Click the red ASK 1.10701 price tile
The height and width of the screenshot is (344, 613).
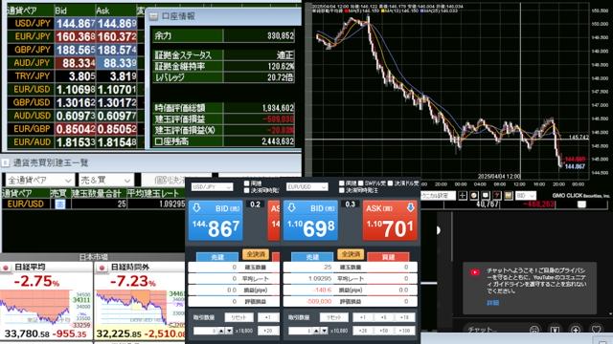point(390,221)
